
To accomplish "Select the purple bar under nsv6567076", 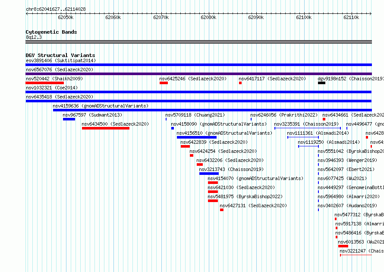I will click(198, 74).
